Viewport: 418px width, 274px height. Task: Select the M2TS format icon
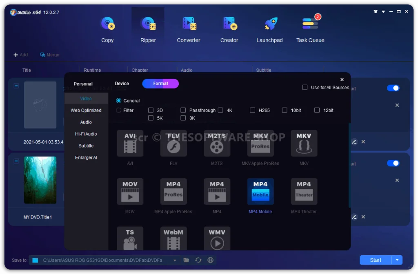pos(217,143)
